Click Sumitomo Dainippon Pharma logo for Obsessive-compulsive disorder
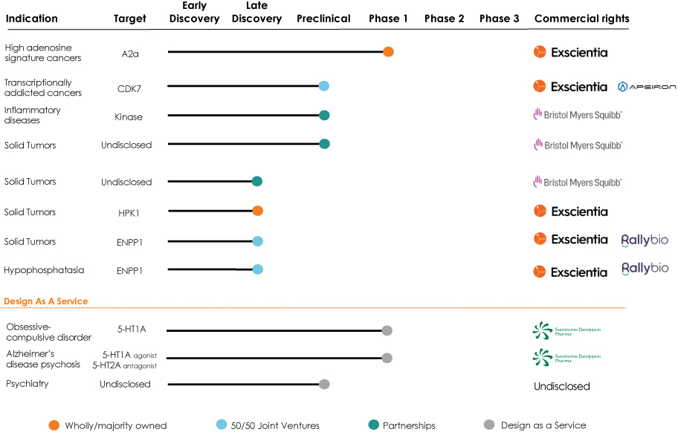Viewport: 678px width, 432px height. 567,331
